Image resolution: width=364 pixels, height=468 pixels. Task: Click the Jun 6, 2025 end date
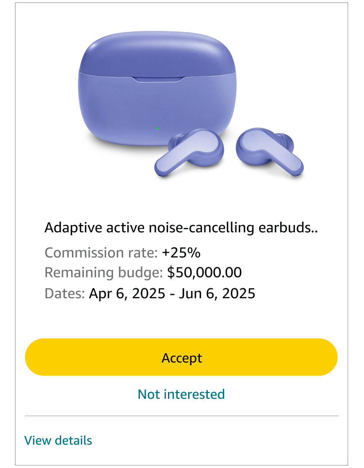(217, 293)
